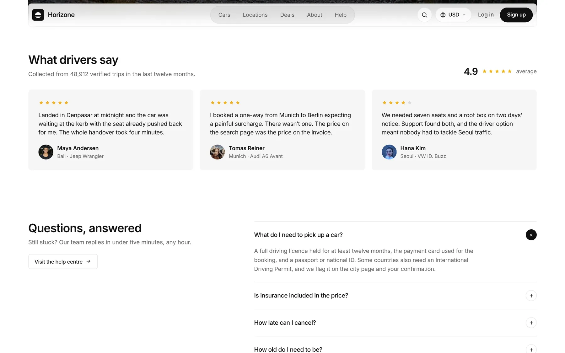Click the driving licence answer paragraph
The height and width of the screenshot is (353, 565).
pyautogui.click(x=363, y=260)
